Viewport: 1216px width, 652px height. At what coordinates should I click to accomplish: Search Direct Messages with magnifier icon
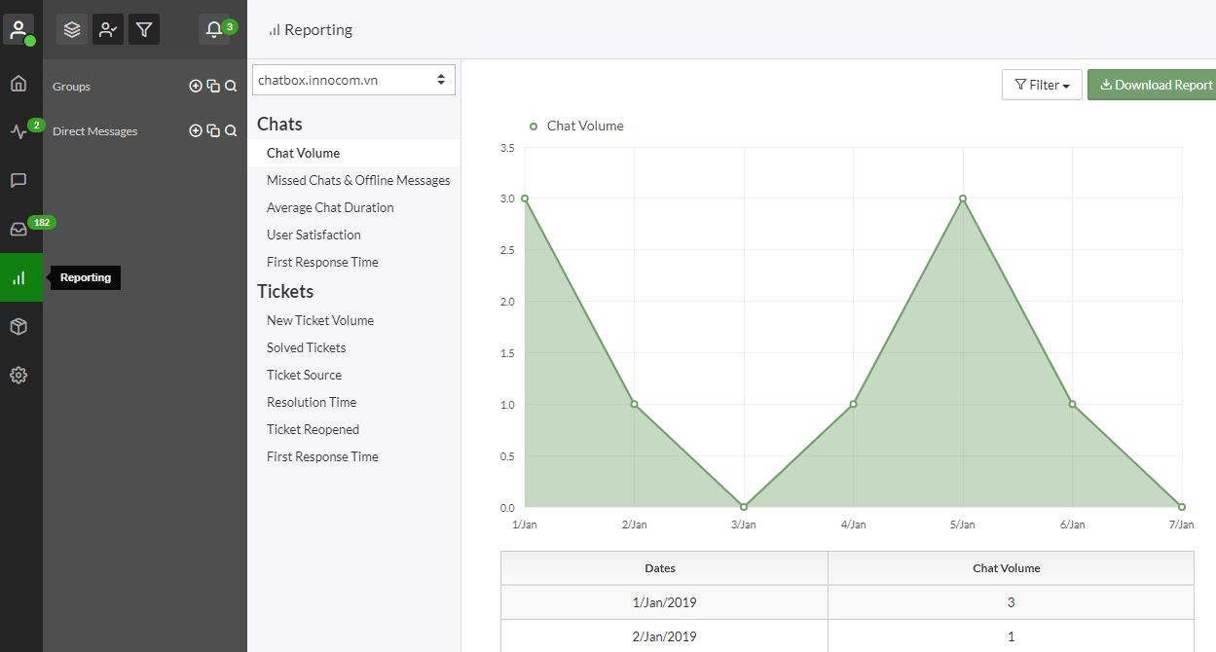point(231,130)
